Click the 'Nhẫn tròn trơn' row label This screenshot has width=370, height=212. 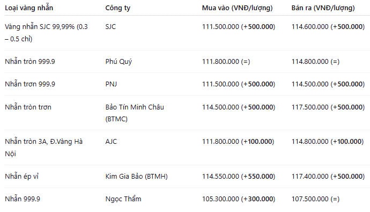(x=28, y=107)
